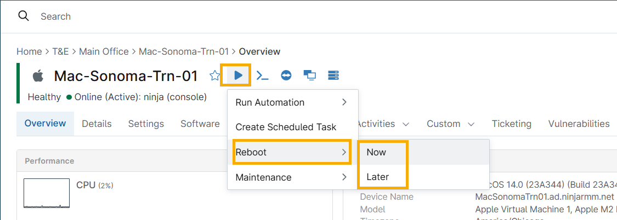Choose Reboot Now option
The height and width of the screenshot is (220, 617).
coord(377,152)
